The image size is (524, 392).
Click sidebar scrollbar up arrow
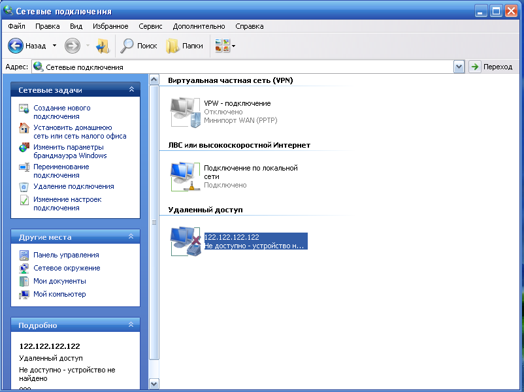[154, 80]
